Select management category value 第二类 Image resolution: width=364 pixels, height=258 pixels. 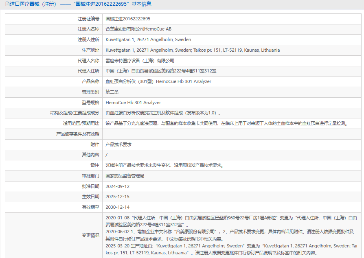click(x=112, y=92)
